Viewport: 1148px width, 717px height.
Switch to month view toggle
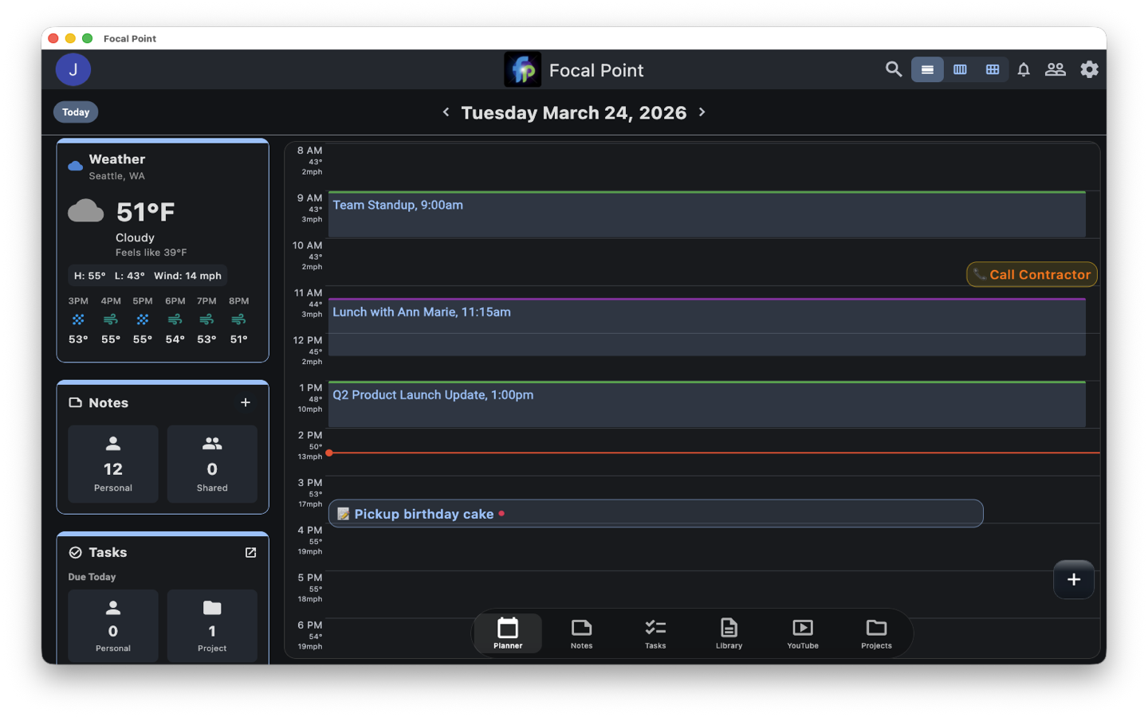(993, 70)
